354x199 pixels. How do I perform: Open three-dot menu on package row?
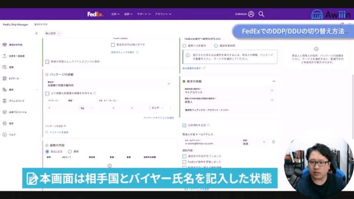pos(170,108)
